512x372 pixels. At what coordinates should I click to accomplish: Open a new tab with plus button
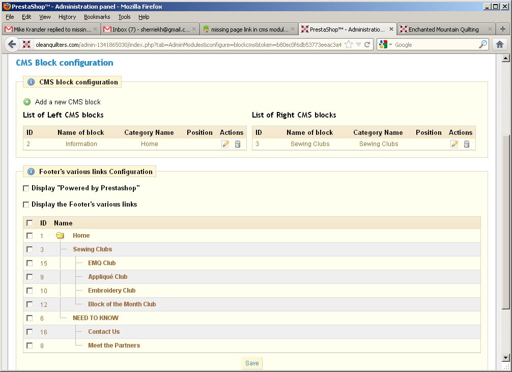503,29
